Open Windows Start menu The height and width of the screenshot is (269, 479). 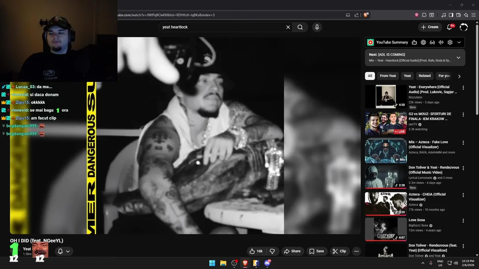(x=212, y=263)
